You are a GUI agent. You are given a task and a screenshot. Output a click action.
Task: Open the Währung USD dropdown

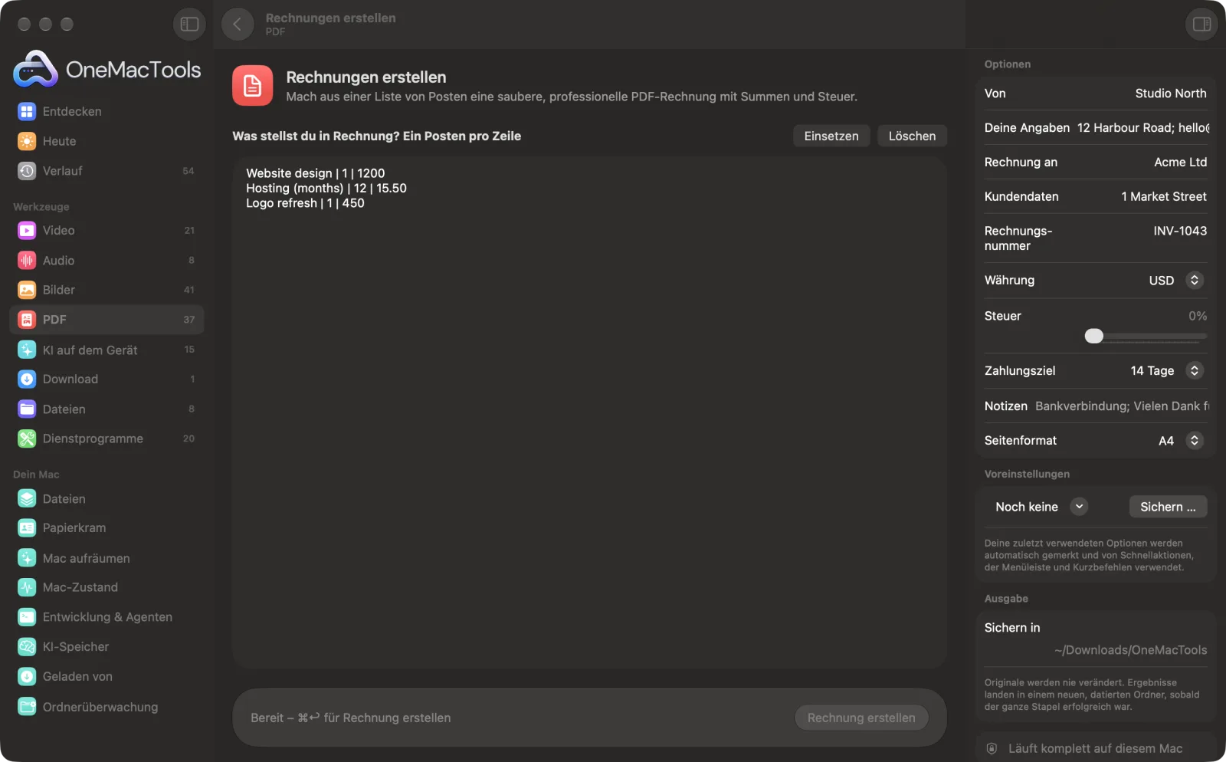tap(1177, 281)
